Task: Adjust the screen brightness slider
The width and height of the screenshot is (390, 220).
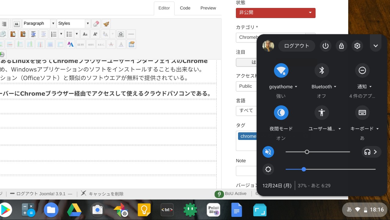Action: [x=304, y=169]
